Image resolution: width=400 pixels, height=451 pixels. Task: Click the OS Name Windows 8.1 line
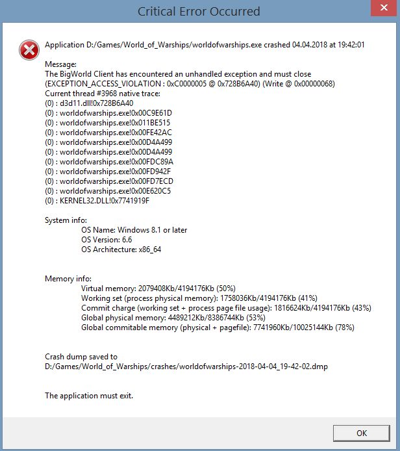point(134,230)
